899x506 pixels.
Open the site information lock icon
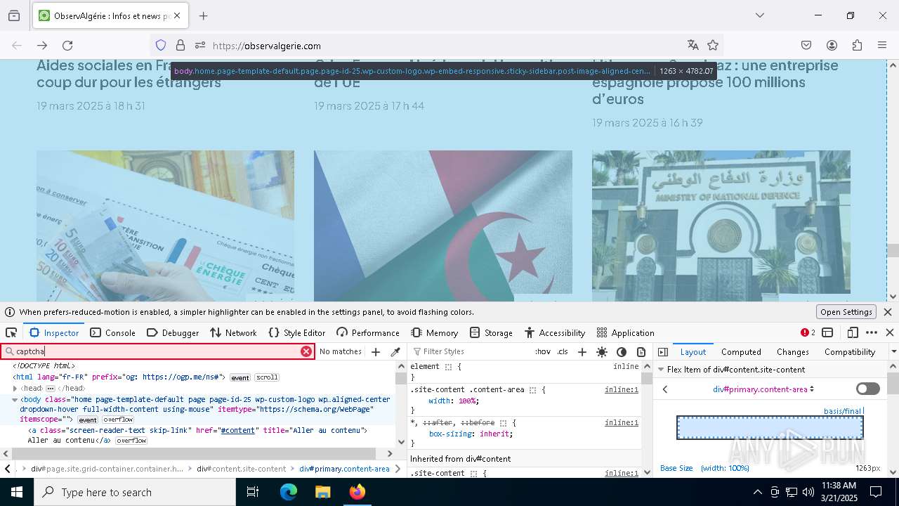(181, 45)
